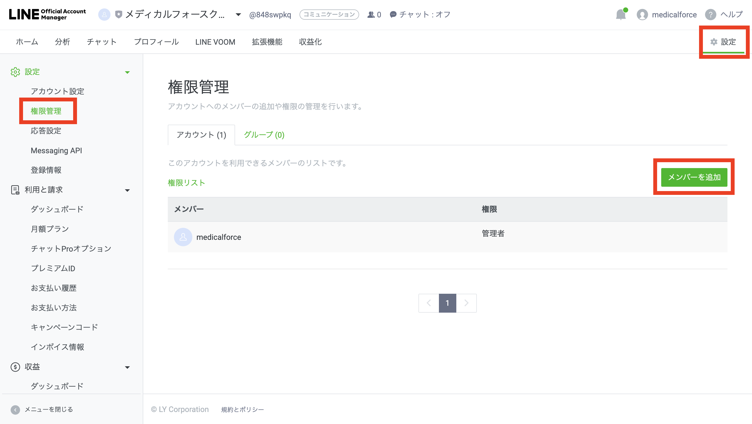The width and height of the screenshot is (752, 424).
Task: Collapse the 設定 sidebar section
Action: (128, 72)
